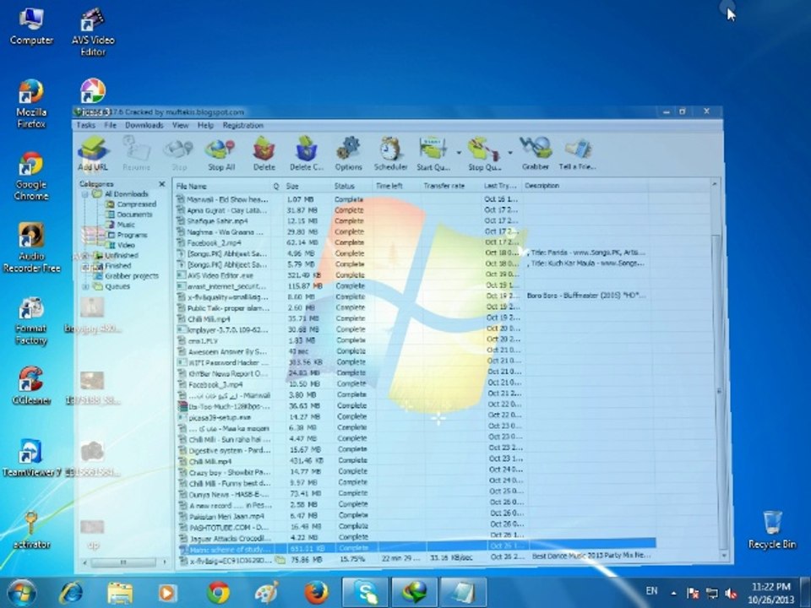Close the Categories panel

(162, 184)
